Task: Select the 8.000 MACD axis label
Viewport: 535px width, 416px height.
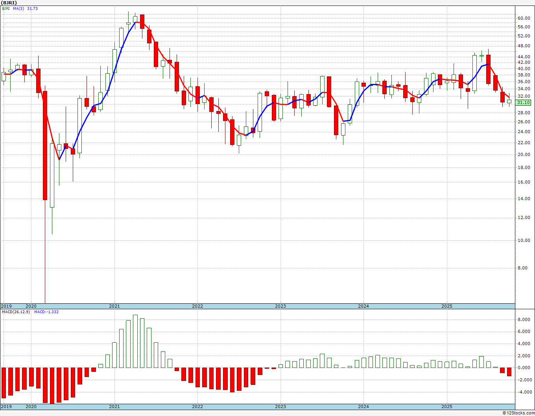Action: (524, 320)
